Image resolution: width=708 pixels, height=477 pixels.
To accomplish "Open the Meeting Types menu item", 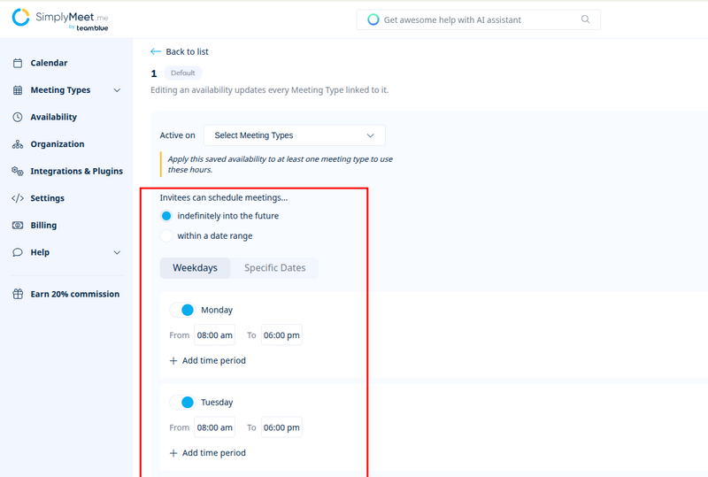I will click(60, 90).
